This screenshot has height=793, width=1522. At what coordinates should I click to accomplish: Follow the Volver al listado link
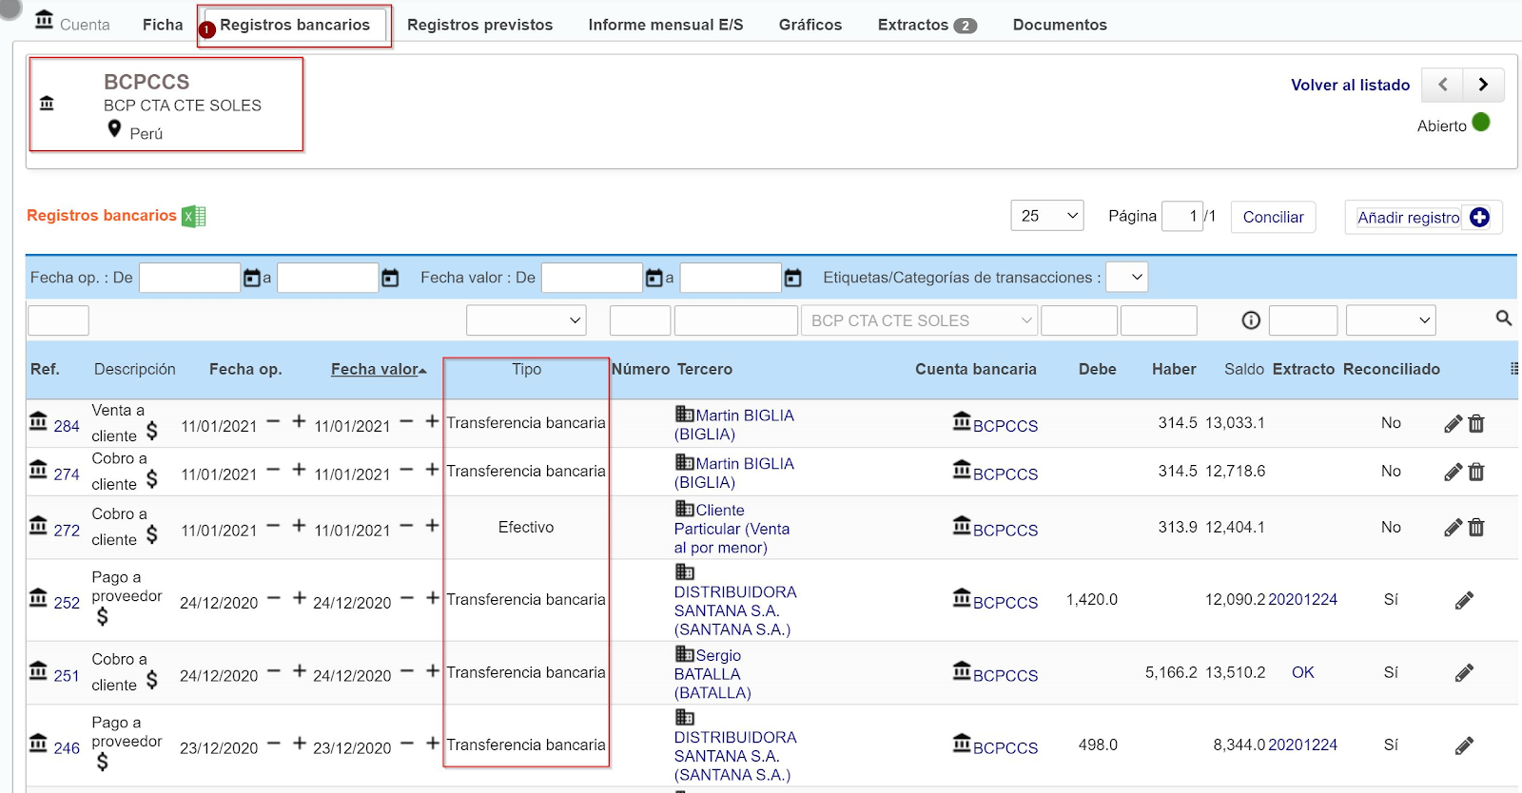pos(1350,85)
